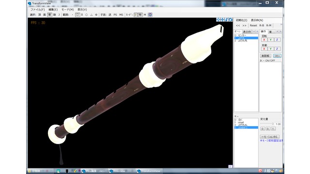This screenshot has width=310, height=174.
Task: Select the triangle range selection icon
Action: point(92,15)
